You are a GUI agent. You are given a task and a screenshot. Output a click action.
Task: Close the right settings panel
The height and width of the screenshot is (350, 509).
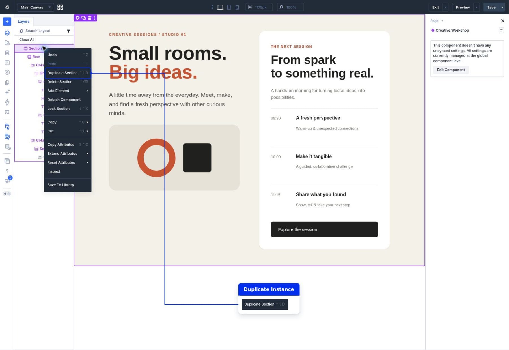(x=502, y=21)
